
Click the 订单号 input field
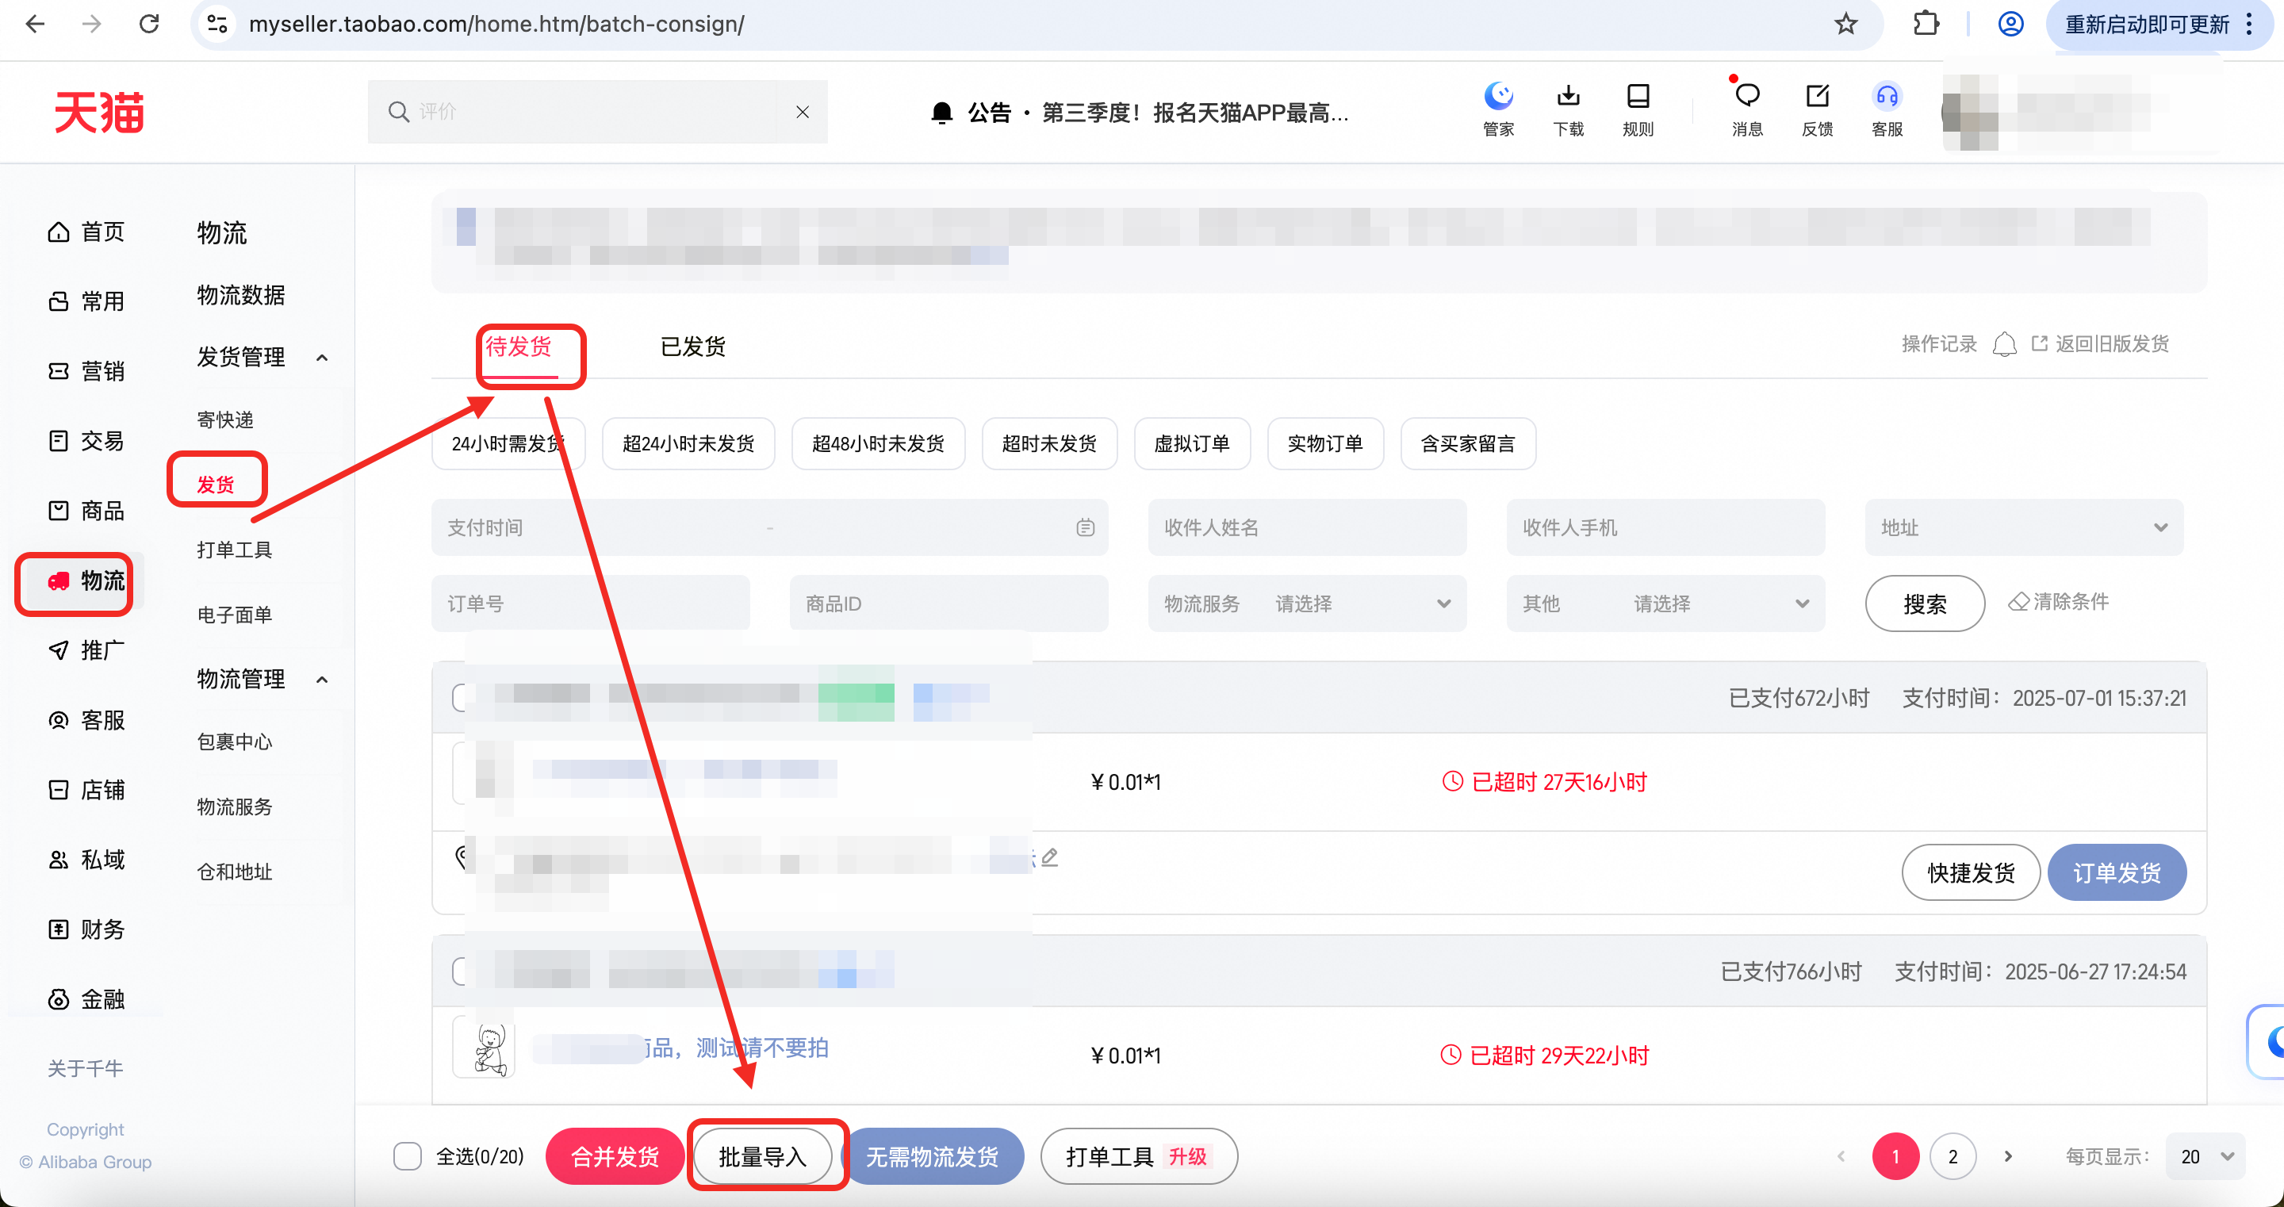tap(591, 604)
